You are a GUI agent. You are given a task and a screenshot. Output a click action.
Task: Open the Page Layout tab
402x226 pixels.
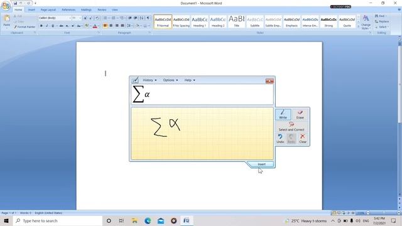pyautogui.click(x=48, y=10)
